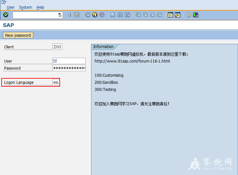The height and width of the screenshot is (175, 238).
Task: Click the Logon Language label
Action: click(19, 83)
